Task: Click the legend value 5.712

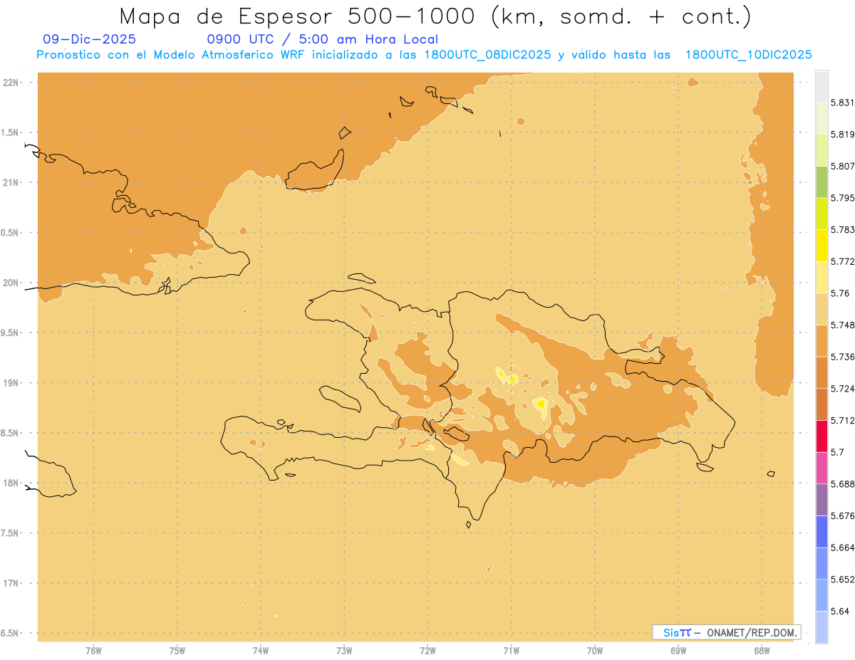Action: [x=843, y=420]
